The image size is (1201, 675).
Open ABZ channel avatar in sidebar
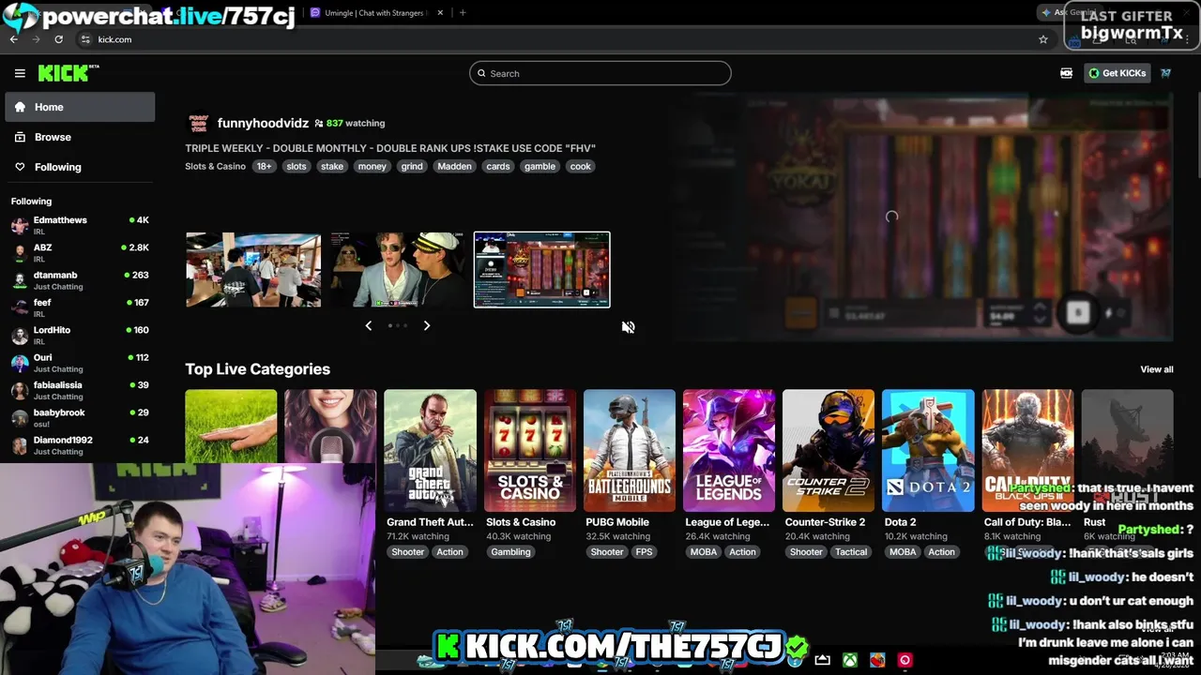click(x=20, y=253)
